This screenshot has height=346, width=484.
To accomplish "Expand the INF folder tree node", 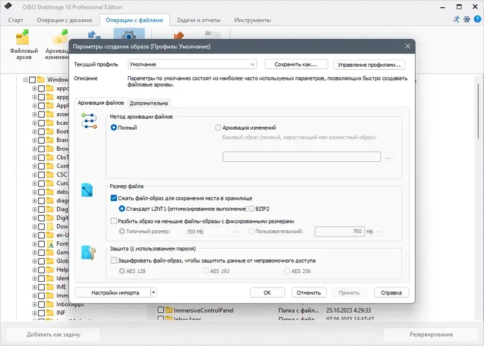I will (34, 313).
